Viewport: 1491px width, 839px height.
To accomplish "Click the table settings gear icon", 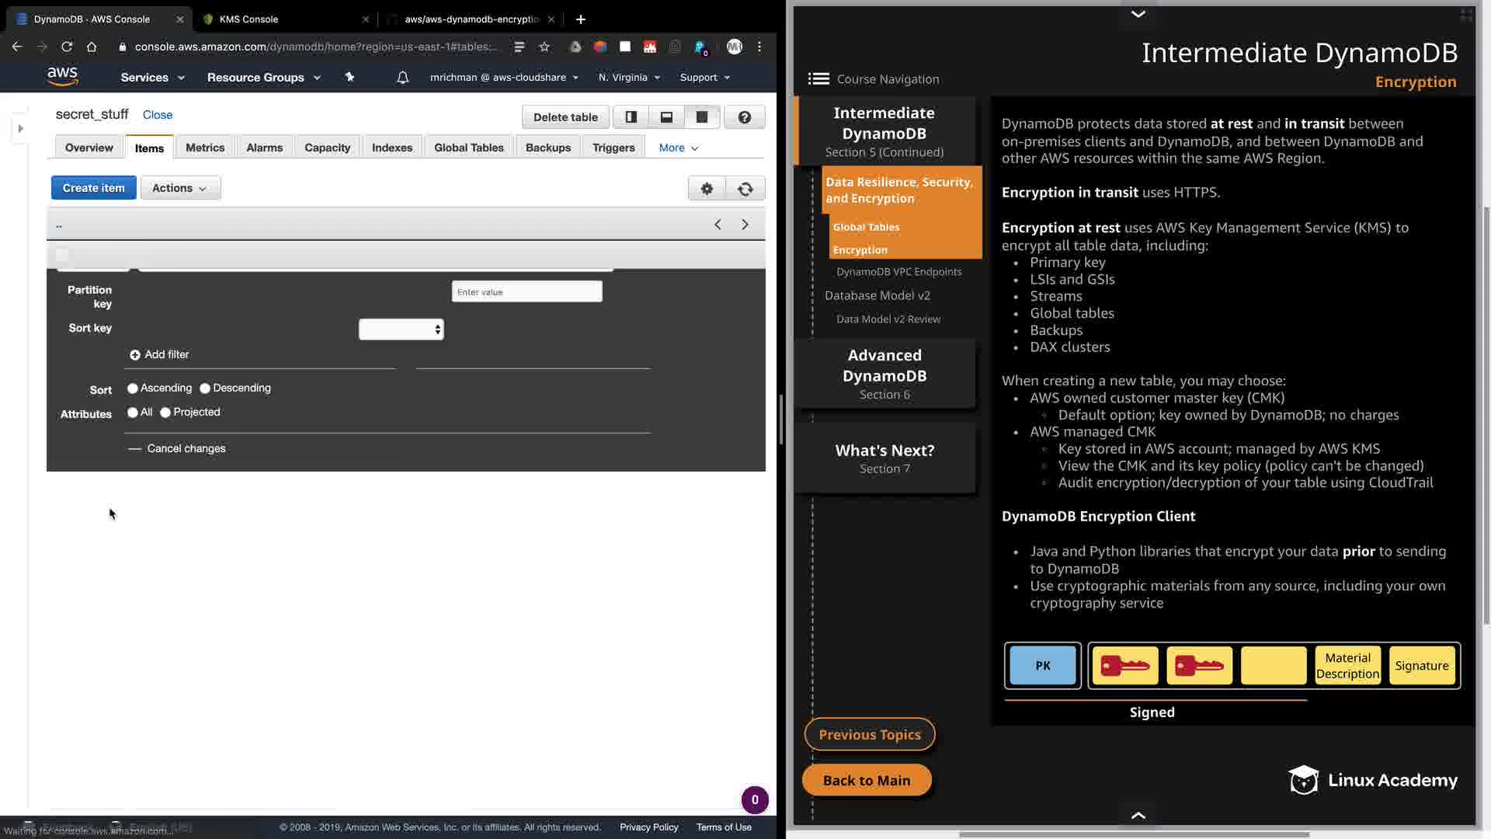I will coord(707,189).
